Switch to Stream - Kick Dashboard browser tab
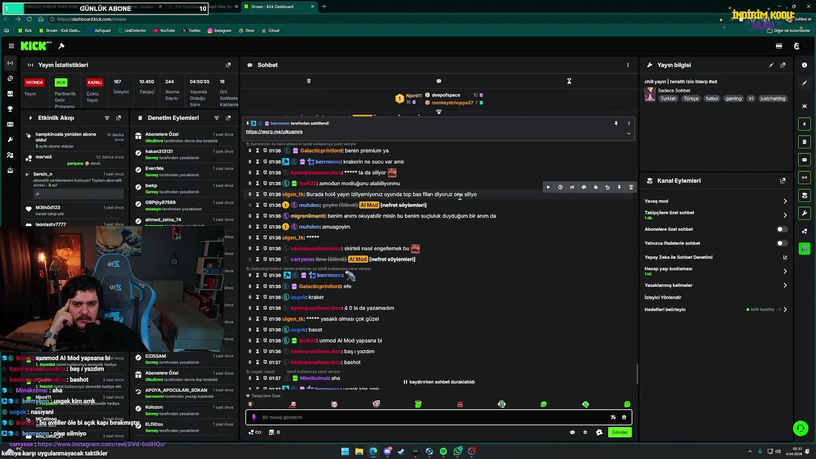Screen dimensions: 816x459 [x=280, y=7]
